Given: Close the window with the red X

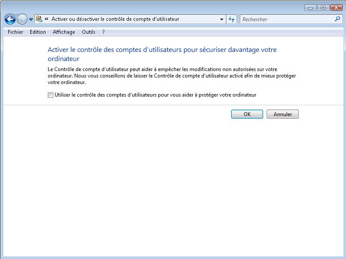Looking at the screenshot, I should tap(336, 8).
